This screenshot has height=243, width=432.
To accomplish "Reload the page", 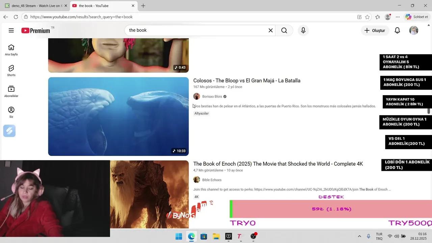I will 16,17.
